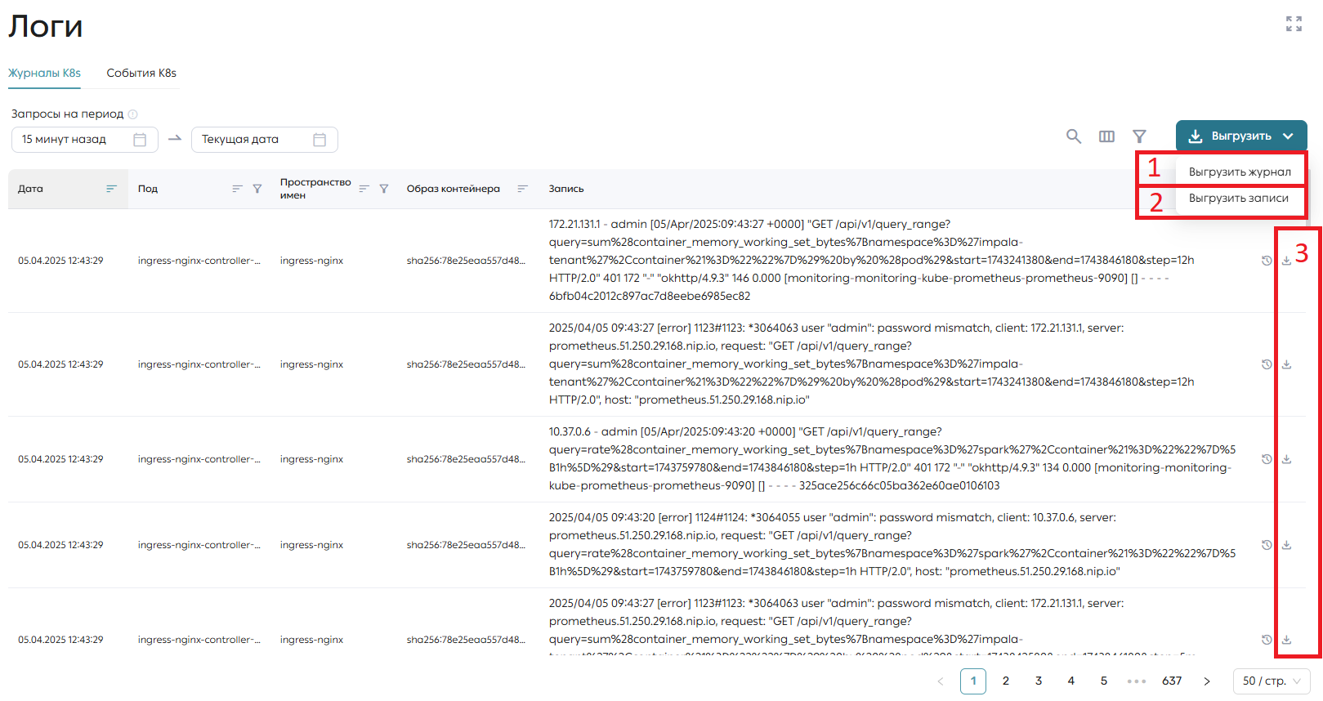Image resolution: width=1323 pixels, height=701 pixels.
Task: Go to page 1
Action: 973,681
